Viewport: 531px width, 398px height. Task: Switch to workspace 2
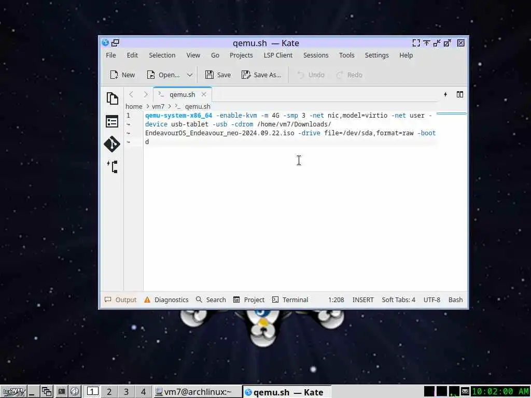[x=109, y=392]
